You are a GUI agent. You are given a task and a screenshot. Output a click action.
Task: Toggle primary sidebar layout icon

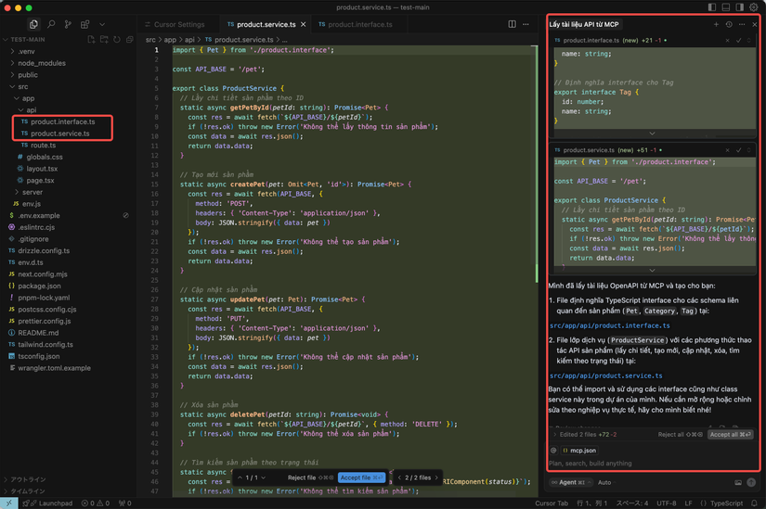tap(712, 7)
